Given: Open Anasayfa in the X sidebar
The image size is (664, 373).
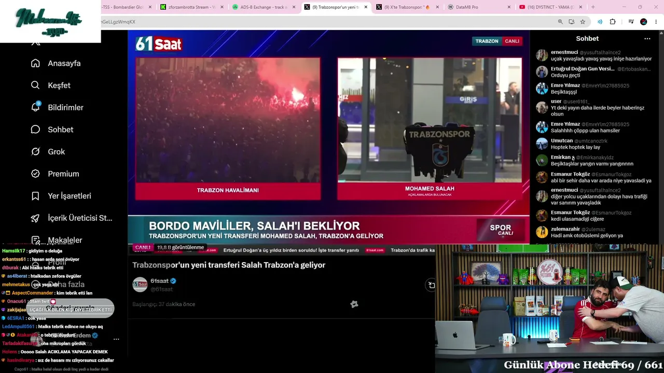Looking at the screenshot, I should [64, 63].
